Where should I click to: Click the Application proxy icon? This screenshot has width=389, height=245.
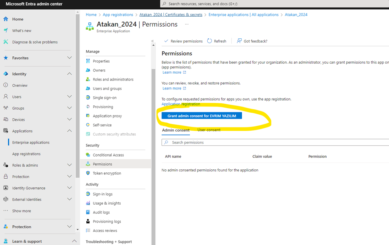coord(88,116)
